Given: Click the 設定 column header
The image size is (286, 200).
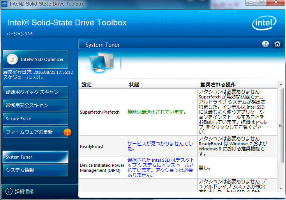Looking at the screenshot, I should [102, 85].
